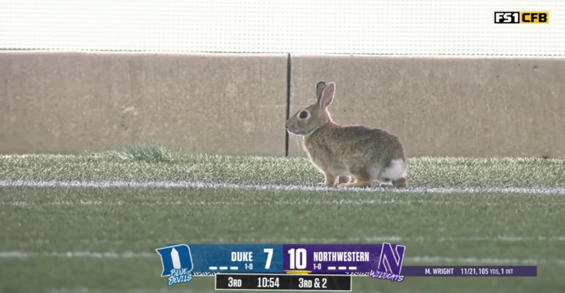Click Northwestern's score of 10

[x=298, y=259]
